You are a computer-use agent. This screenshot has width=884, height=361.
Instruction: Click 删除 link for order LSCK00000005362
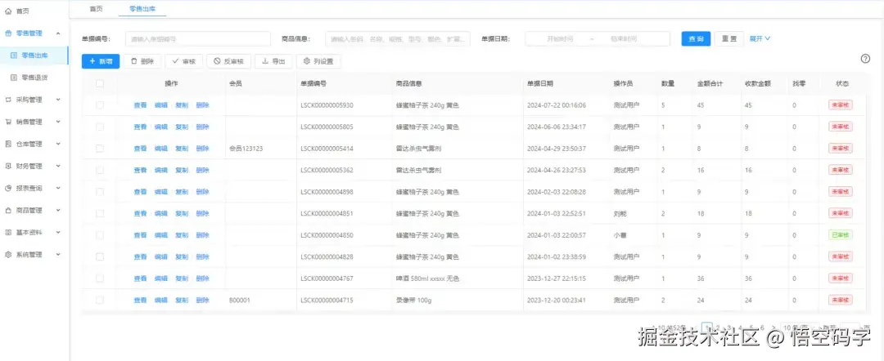[x=202, y=170]
